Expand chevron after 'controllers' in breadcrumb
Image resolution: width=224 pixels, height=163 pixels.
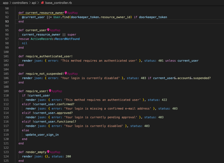[30, 3]
